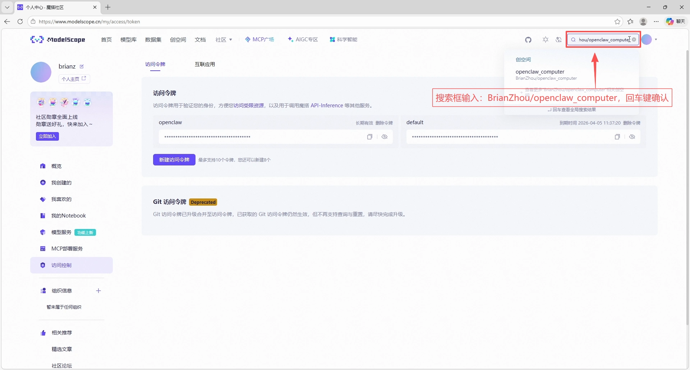
Task: Go back to the previous page
Action: point(7,22)
